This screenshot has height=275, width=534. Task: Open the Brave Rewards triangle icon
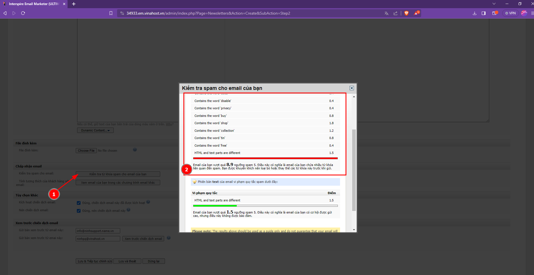pos(416,13)
